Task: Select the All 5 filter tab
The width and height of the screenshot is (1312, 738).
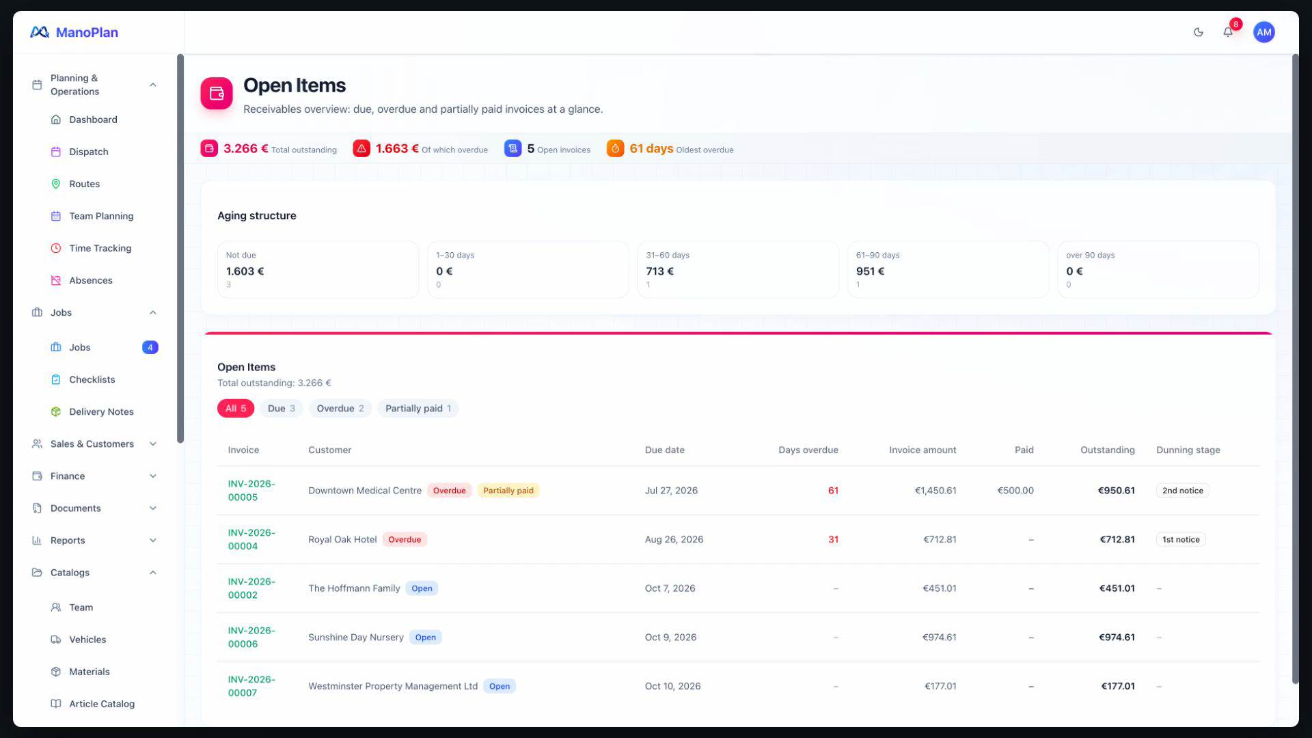Action: tap(236, 409)
